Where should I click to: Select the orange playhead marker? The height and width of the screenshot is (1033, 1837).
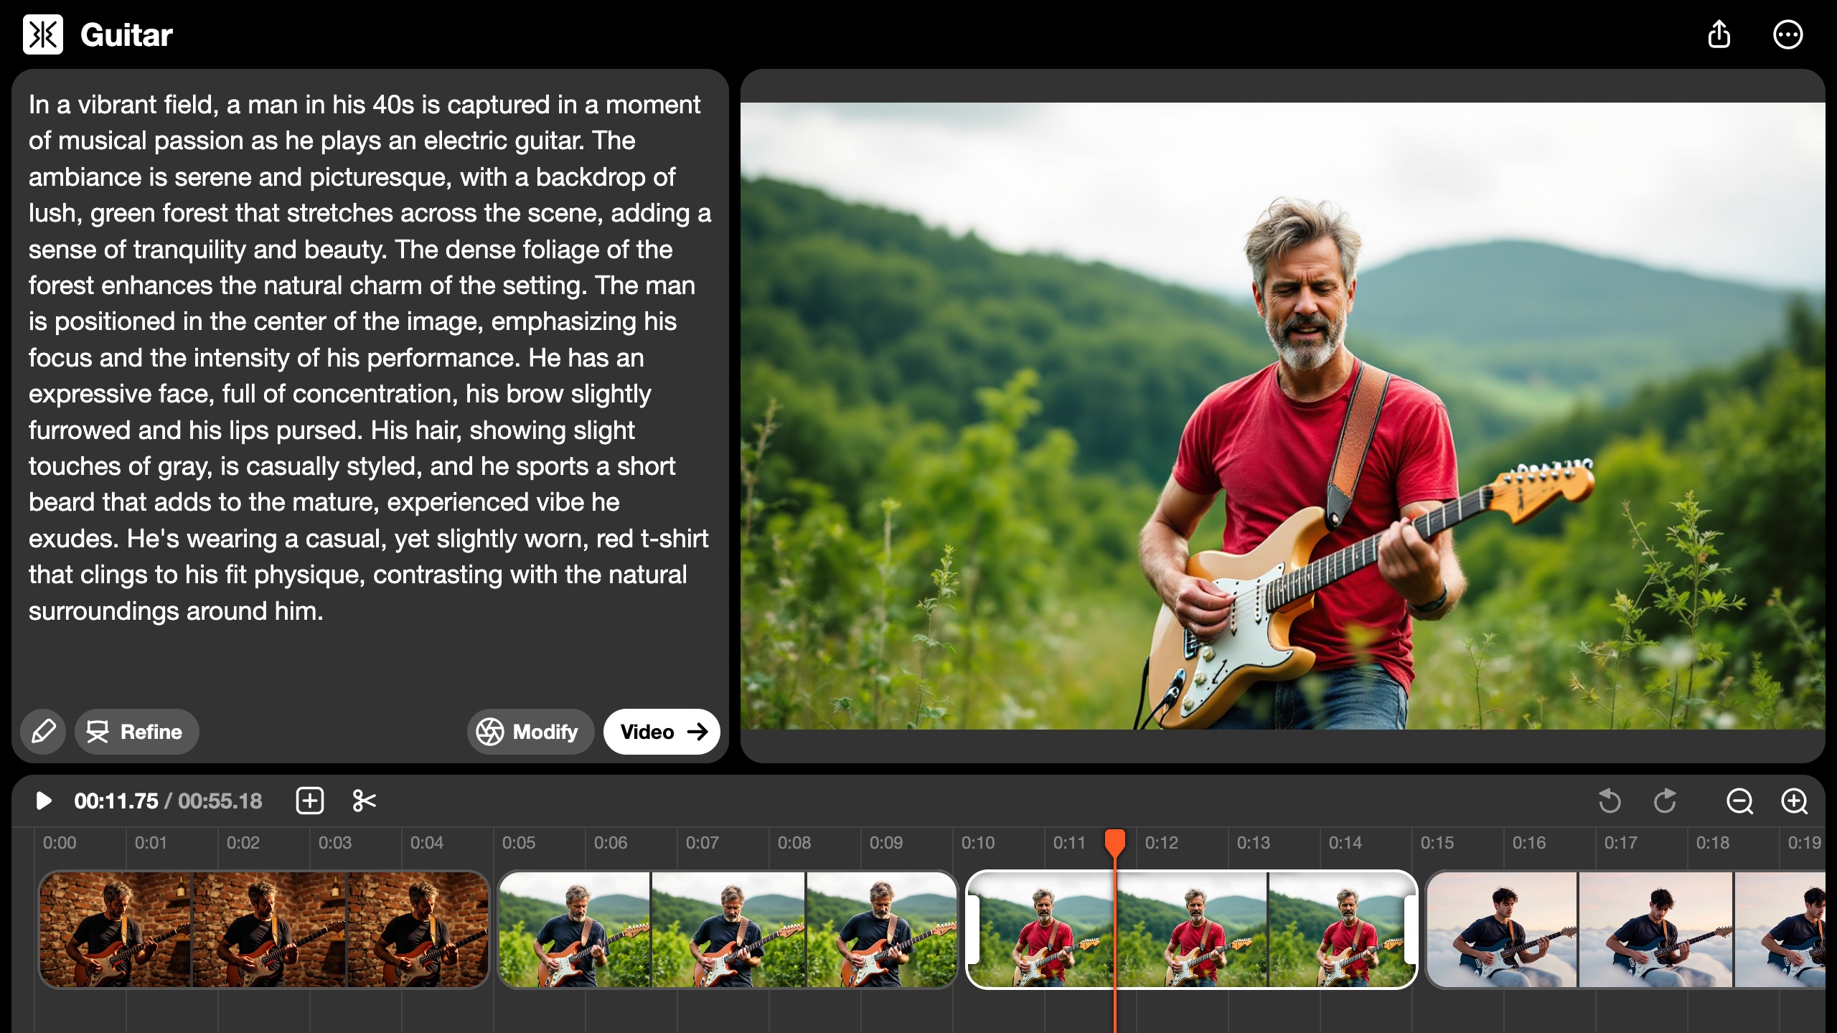tap(1114, 842)
